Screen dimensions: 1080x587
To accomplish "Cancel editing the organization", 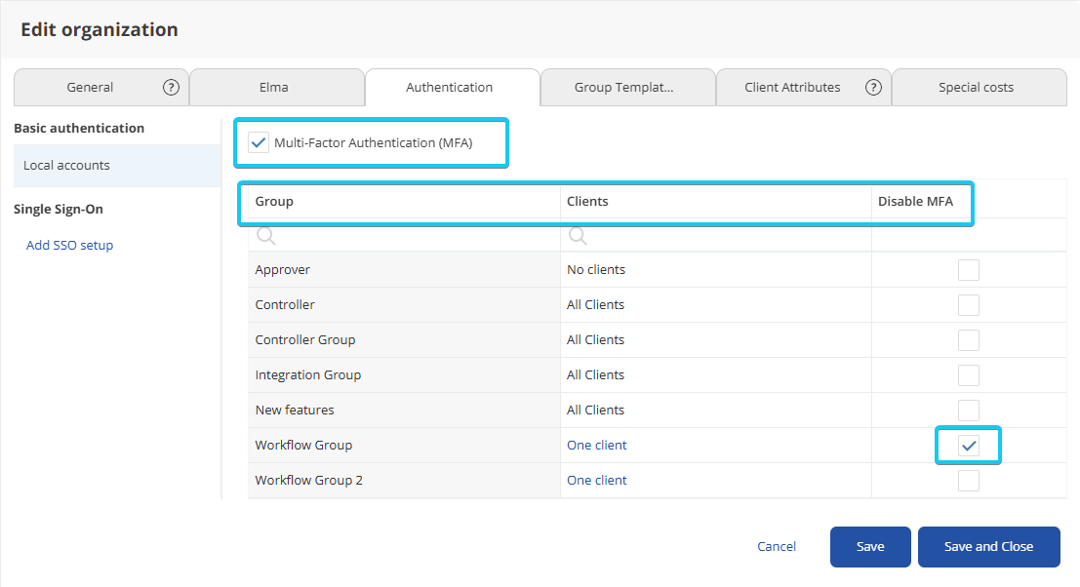I will [777, 546].
